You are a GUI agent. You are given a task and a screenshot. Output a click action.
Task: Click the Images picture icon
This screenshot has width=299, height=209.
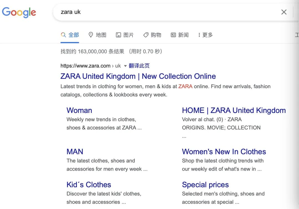[x=118, y=35]
